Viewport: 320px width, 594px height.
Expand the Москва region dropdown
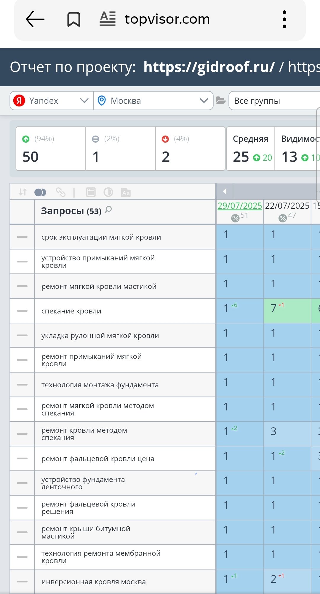pyautogui.click(x=153, y=101)
